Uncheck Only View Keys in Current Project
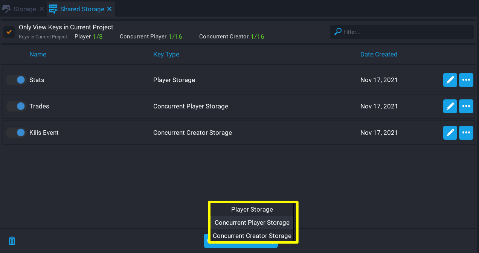 (x=9, y=32)
